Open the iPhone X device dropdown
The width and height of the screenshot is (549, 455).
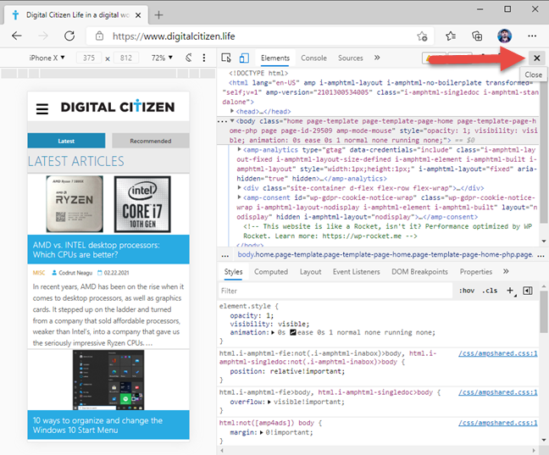click(x=47, y=58)
